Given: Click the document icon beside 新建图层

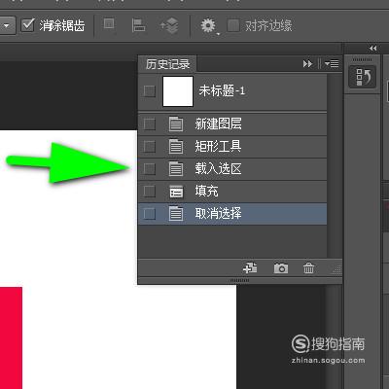Looking at the screenshot, I should click(x=176, y=124).
